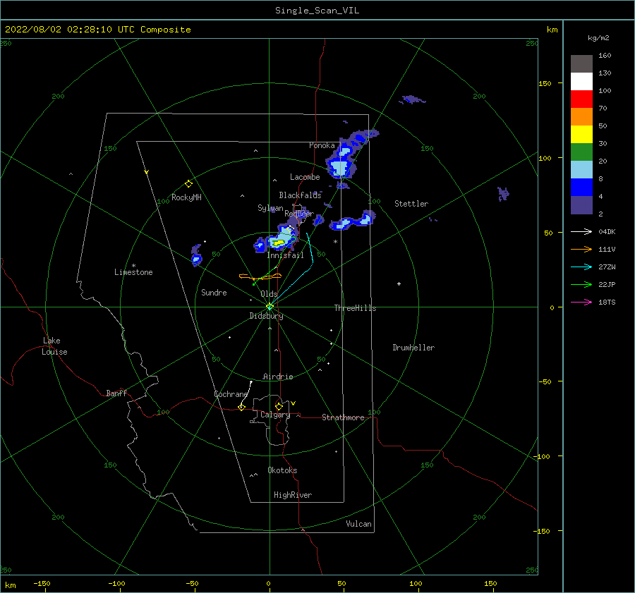Screen dimensions: 635x593
Task: Click the Lake Louise label
Action: click(54, 346)
